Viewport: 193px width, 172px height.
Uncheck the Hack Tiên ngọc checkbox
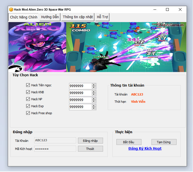pos(28,85)
